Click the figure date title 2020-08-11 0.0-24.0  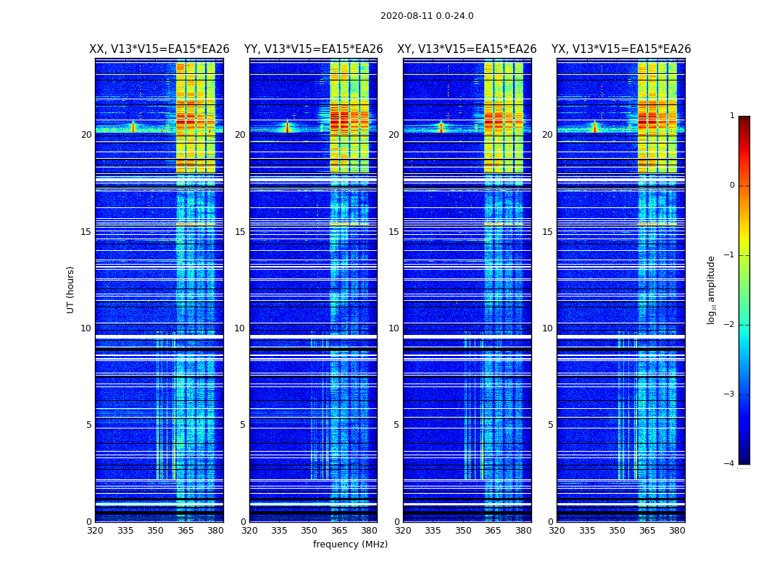[426, 16]
